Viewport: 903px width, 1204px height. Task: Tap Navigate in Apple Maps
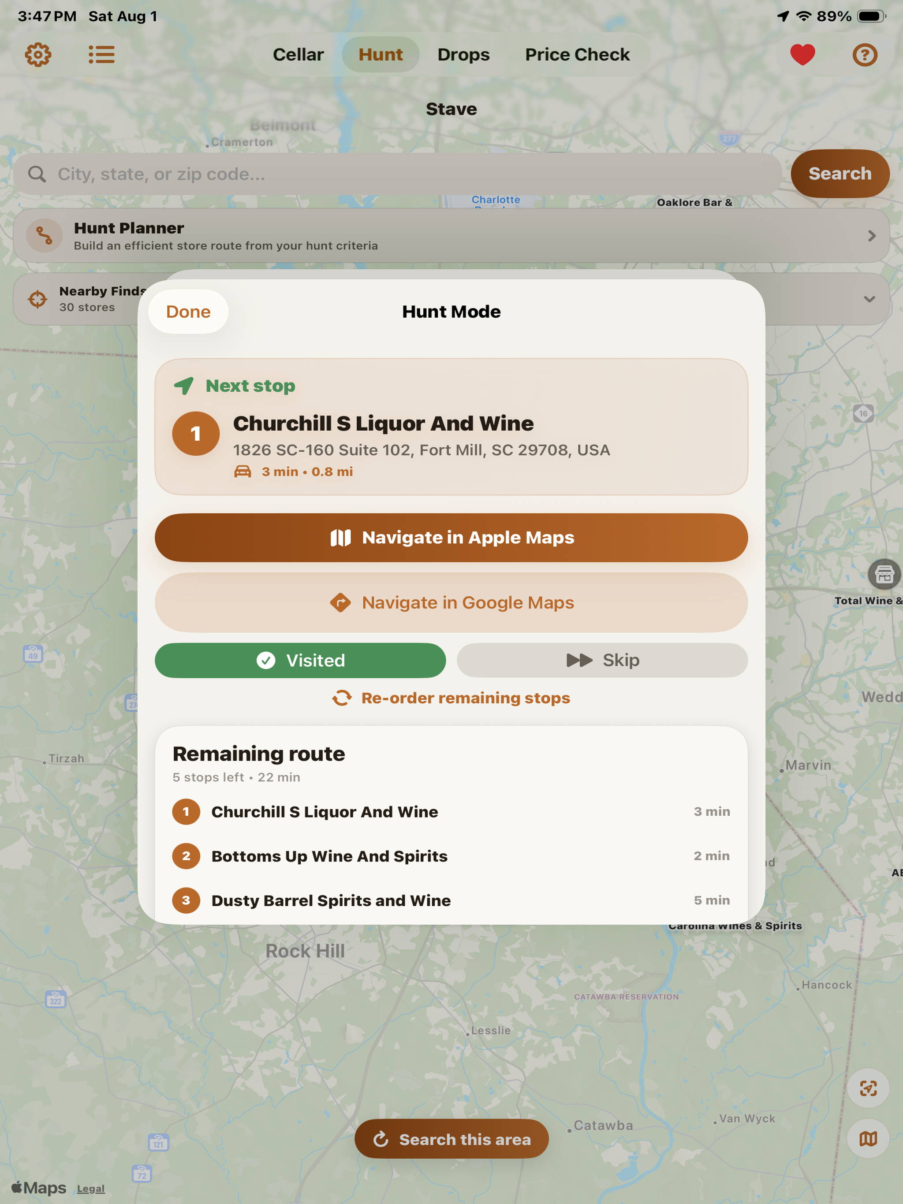(x=451, y=537)
